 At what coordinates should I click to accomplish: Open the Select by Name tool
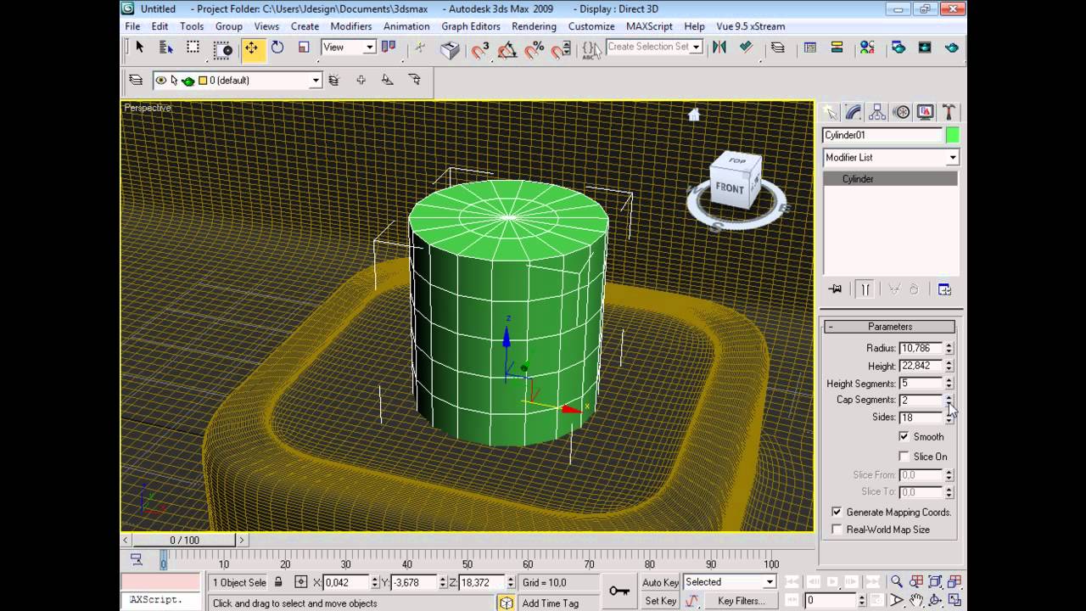pos(166,48)
